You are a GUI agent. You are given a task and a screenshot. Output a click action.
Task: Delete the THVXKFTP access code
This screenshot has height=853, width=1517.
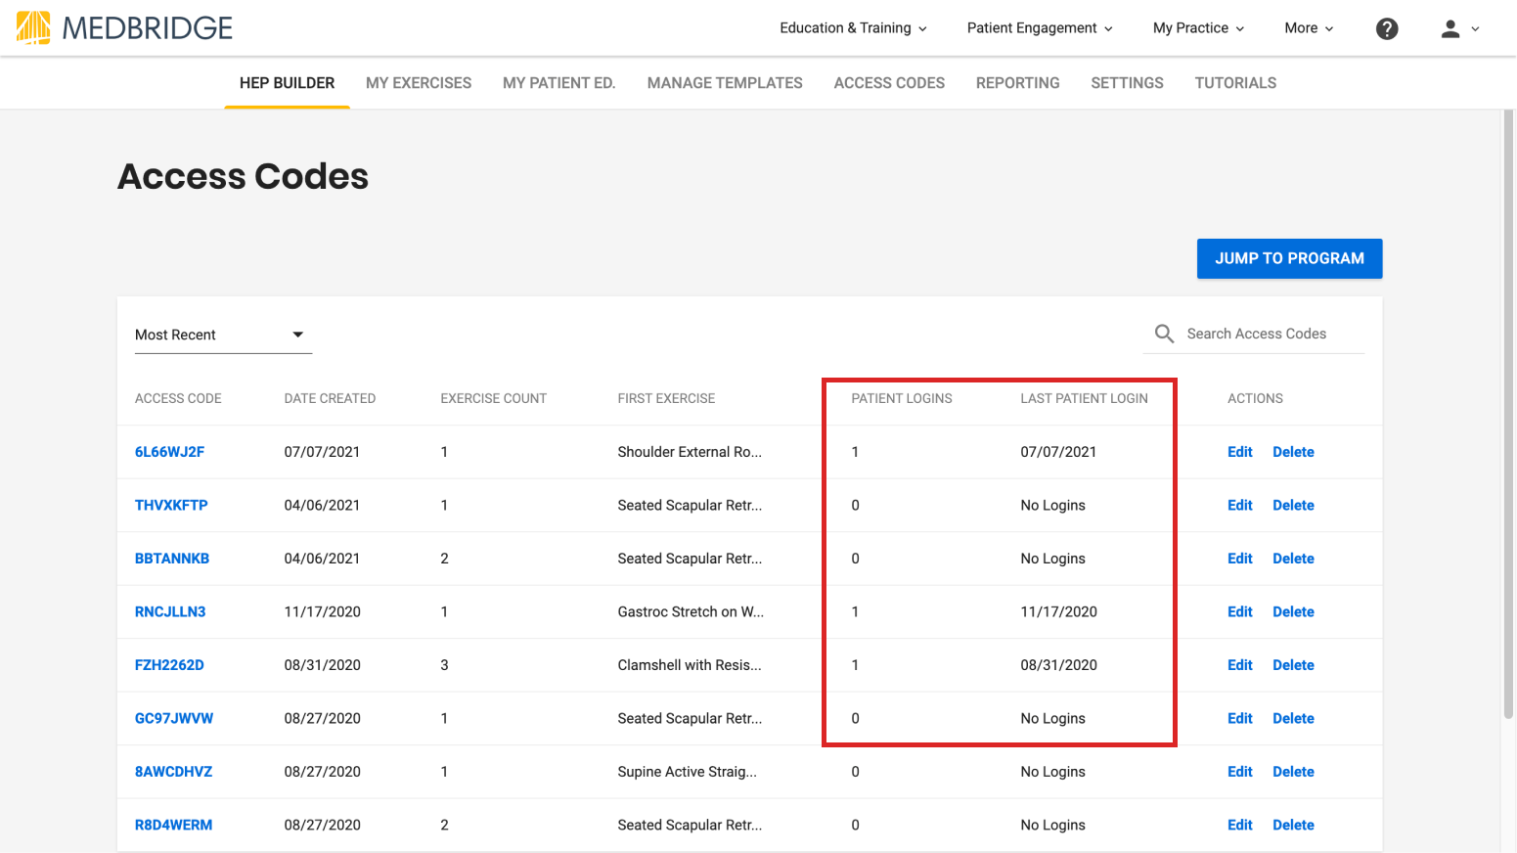point(1293,506)
